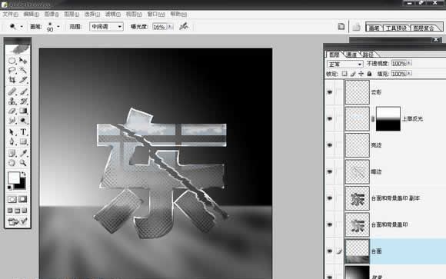Select the Crop tool

[x=12, y=80]
